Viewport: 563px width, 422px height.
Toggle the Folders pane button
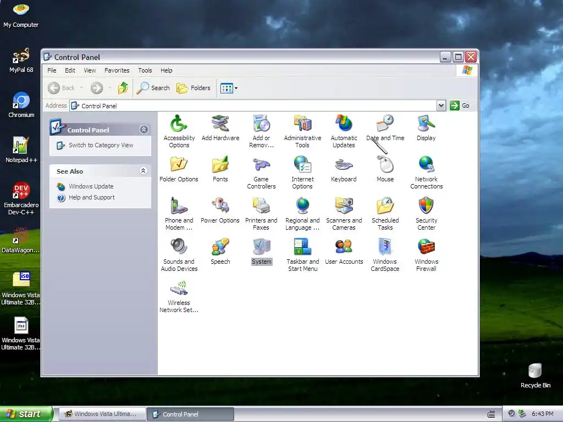[194, 88]
